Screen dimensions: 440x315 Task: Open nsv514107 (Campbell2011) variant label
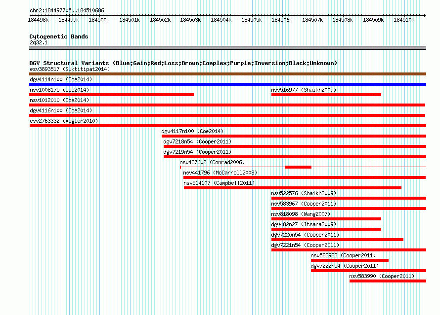click(x=219, y=183)
